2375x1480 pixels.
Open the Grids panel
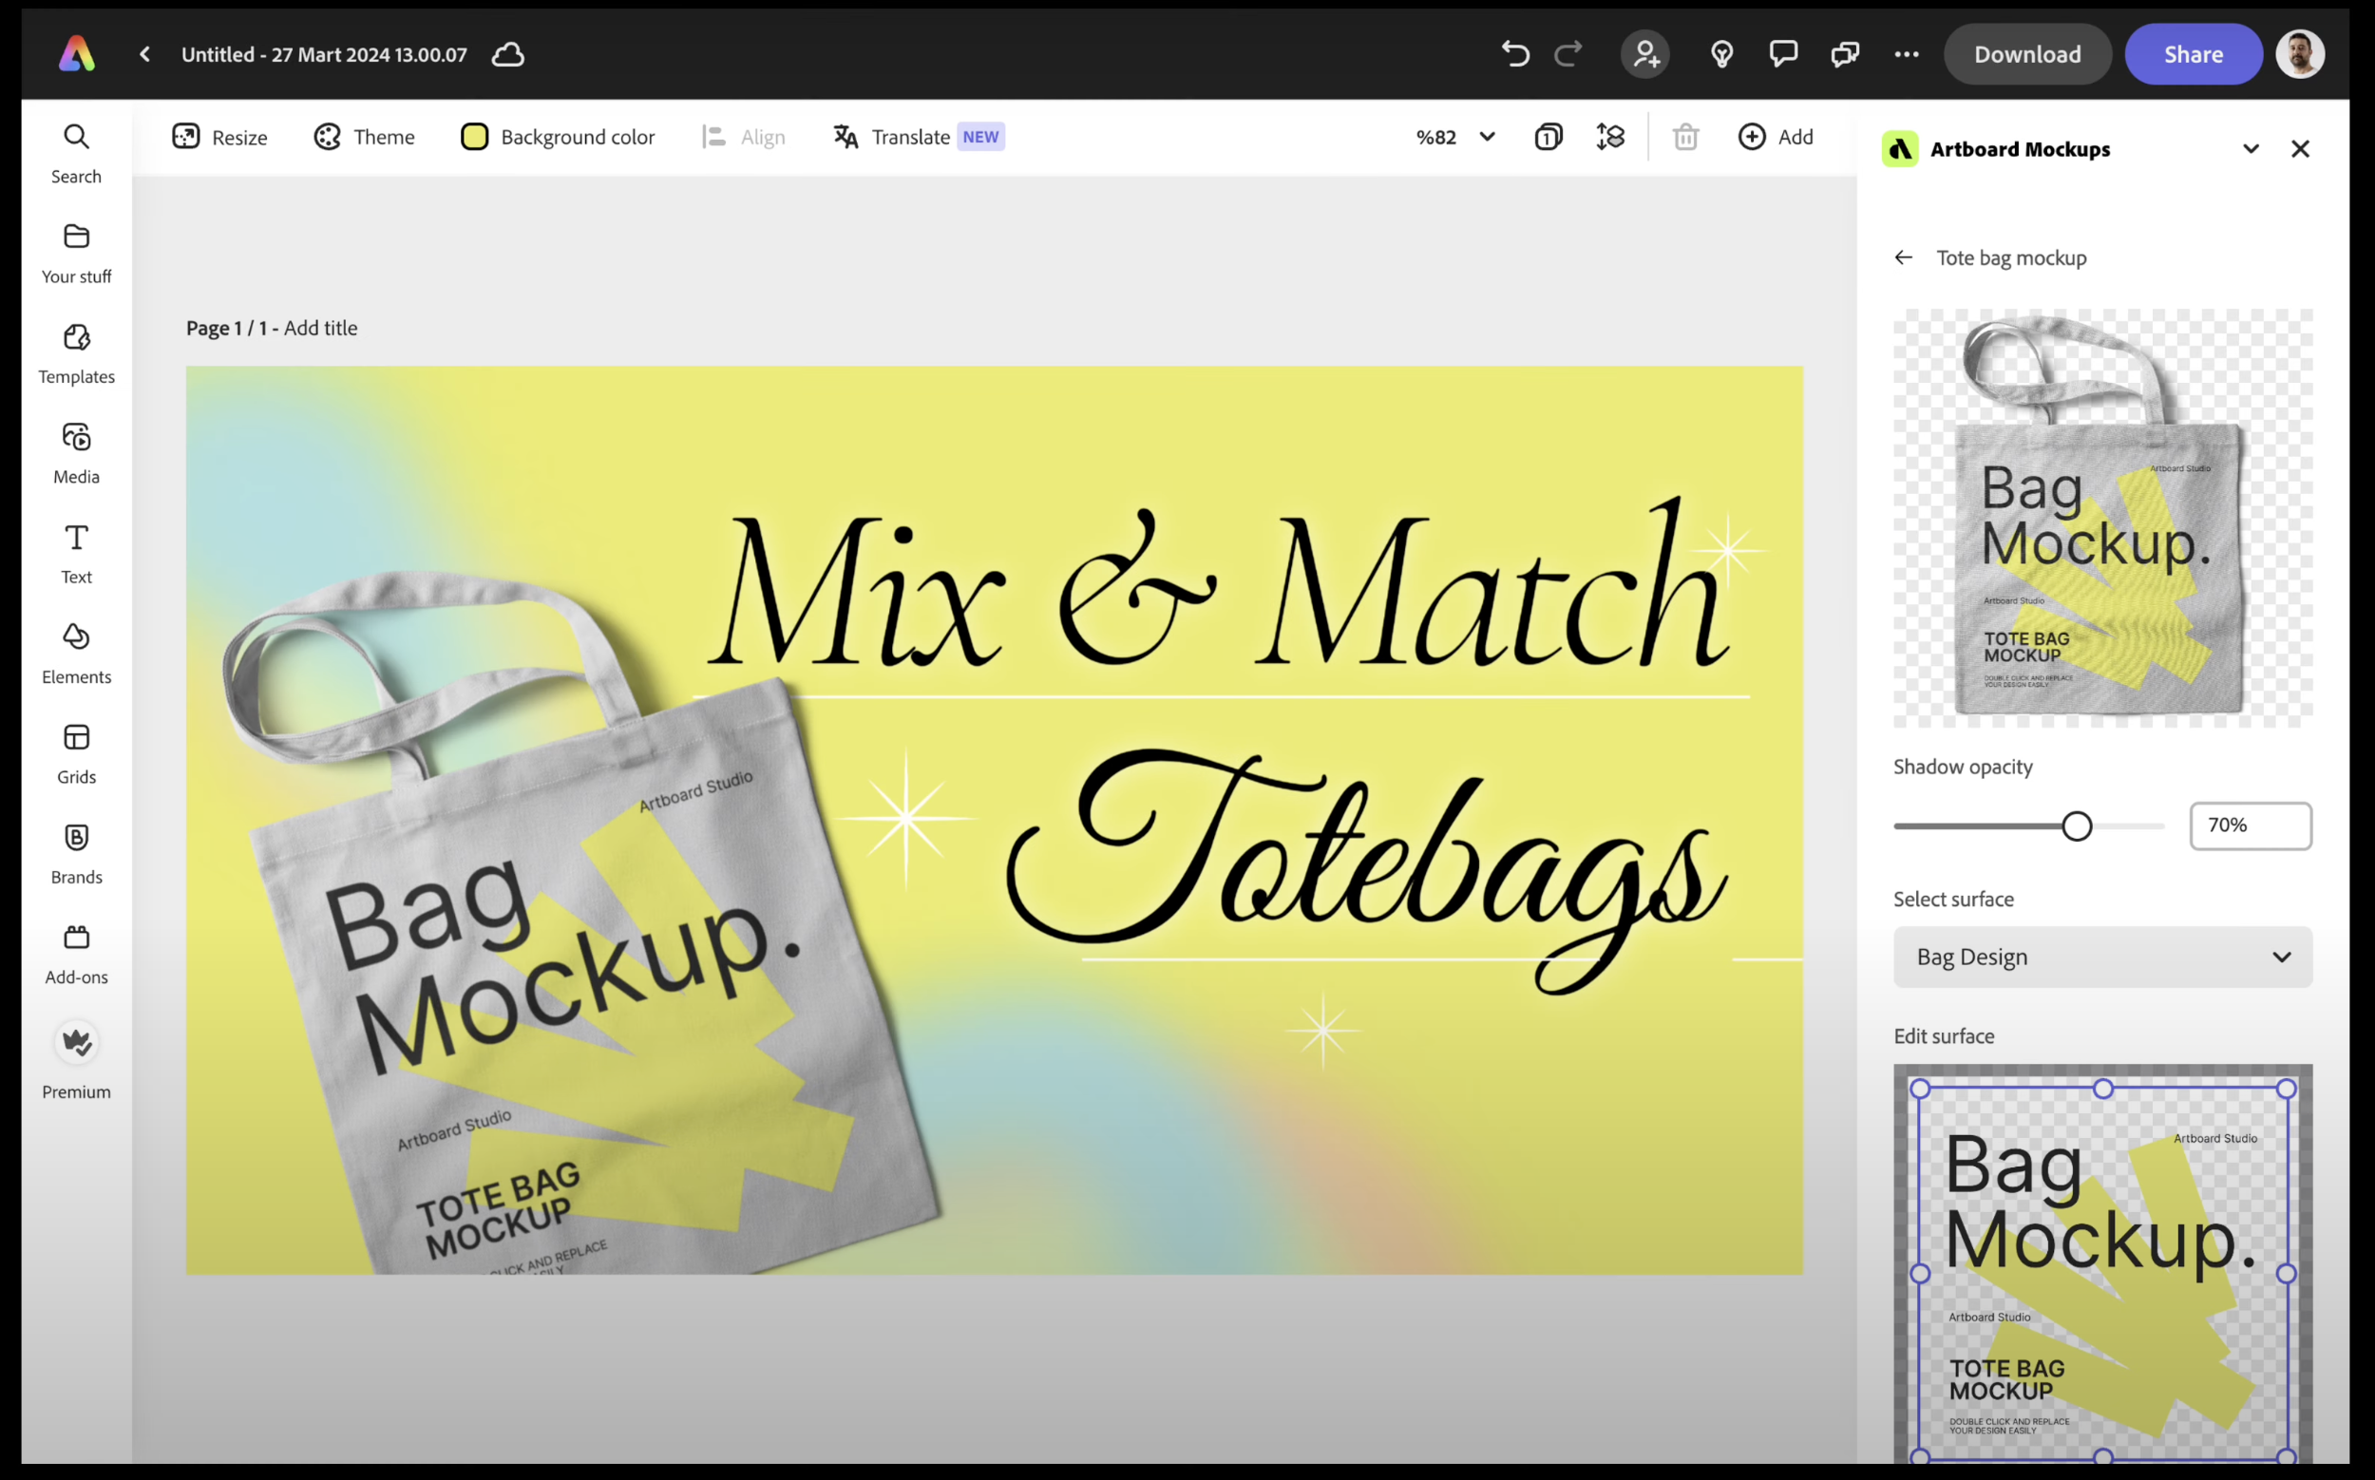point(76,754)
